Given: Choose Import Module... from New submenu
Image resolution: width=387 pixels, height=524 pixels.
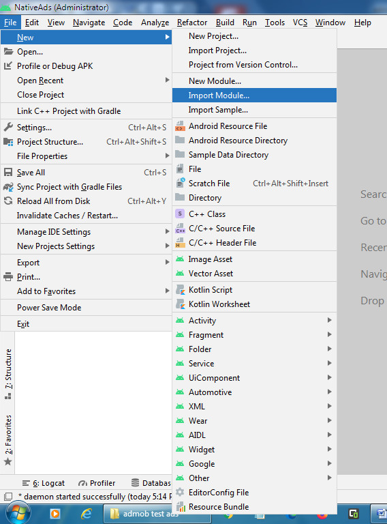Looking at the screenshot, I should (x=254, y=96).
